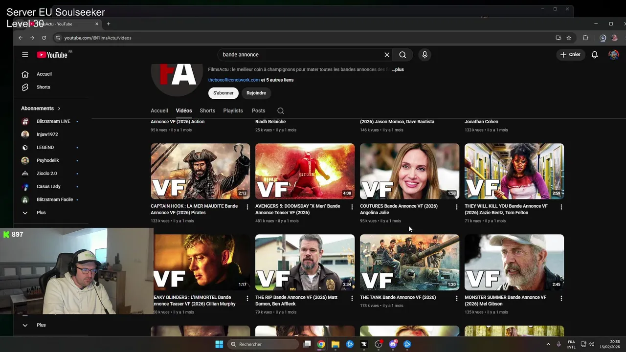The width and height of the screenshot is (626, 352).
Task: Click the address bar URL
Action: [x=98, y=38]
